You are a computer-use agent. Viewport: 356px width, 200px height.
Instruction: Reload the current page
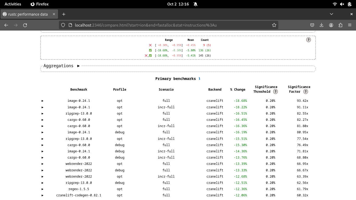(x=25, y=25)
